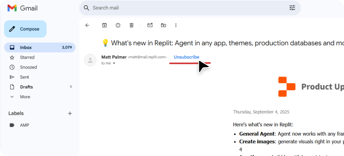Create a new label with plus icon
344x156 pixels.
(x=70, y=113)
